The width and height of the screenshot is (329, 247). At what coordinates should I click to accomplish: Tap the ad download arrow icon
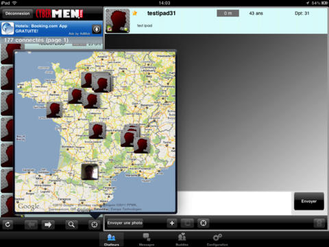(x=97, y=30)
